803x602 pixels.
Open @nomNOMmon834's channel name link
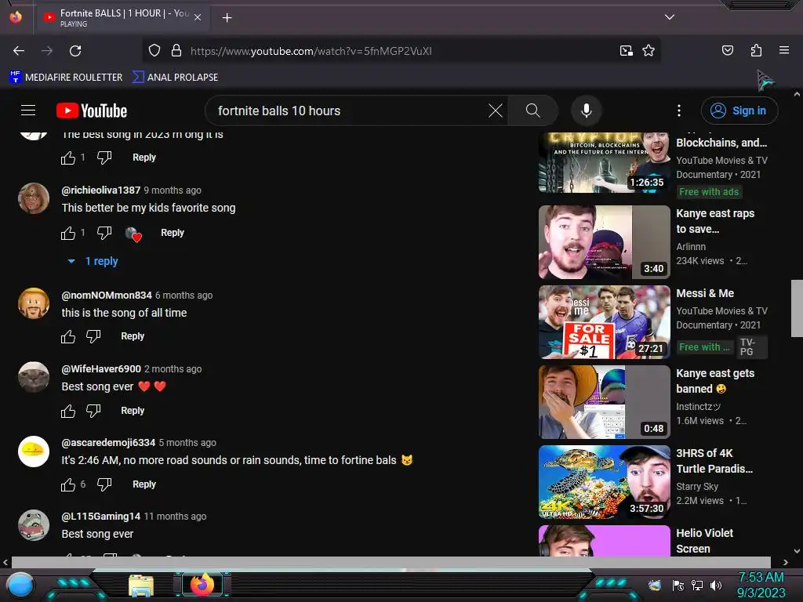[x=107, y=295]
